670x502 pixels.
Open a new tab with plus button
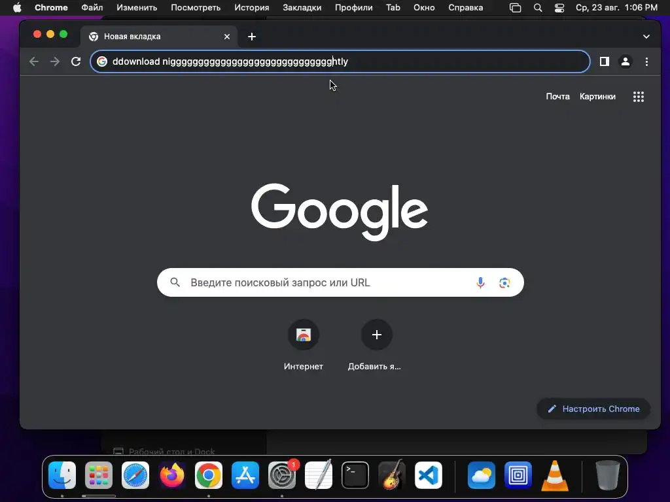(x=252, y=37)
